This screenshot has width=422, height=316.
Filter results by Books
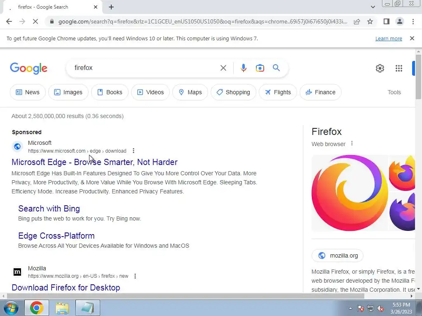pos(110,92)
